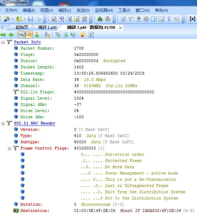Open the bar chart History icon
197x214 pixels.
click(162, 19)
